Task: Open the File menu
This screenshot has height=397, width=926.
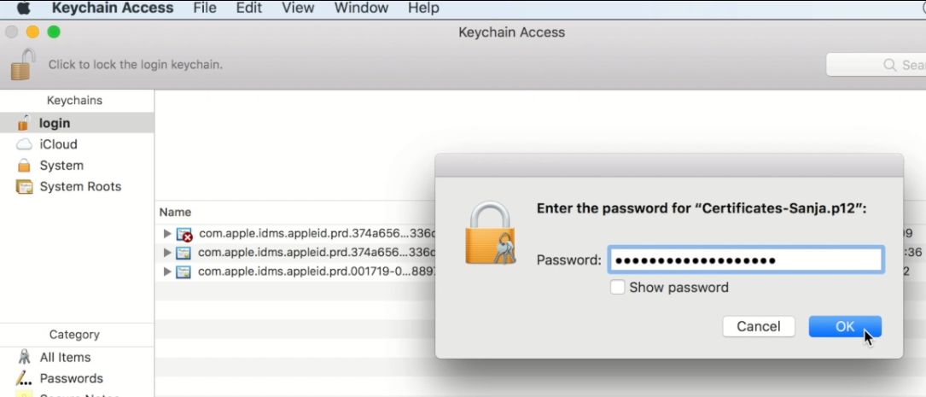Action: click(x=204, y=9)
